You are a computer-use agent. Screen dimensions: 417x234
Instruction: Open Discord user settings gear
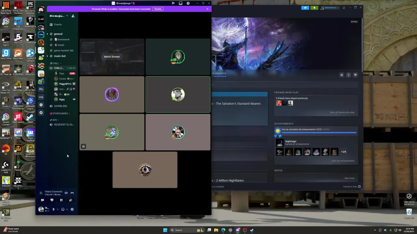pyautogui.click(x=72, y=209)
